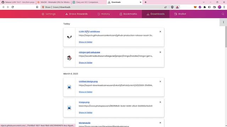
Task: Open the Brave main hamburger menu
Action: 224,7
